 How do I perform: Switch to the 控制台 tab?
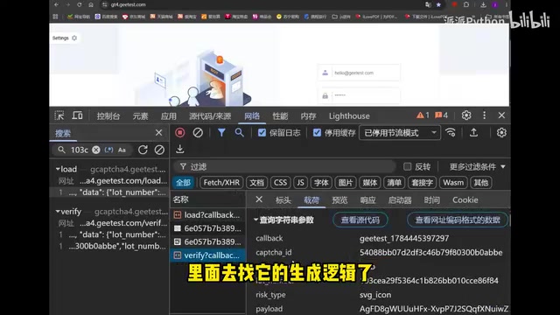108,116
